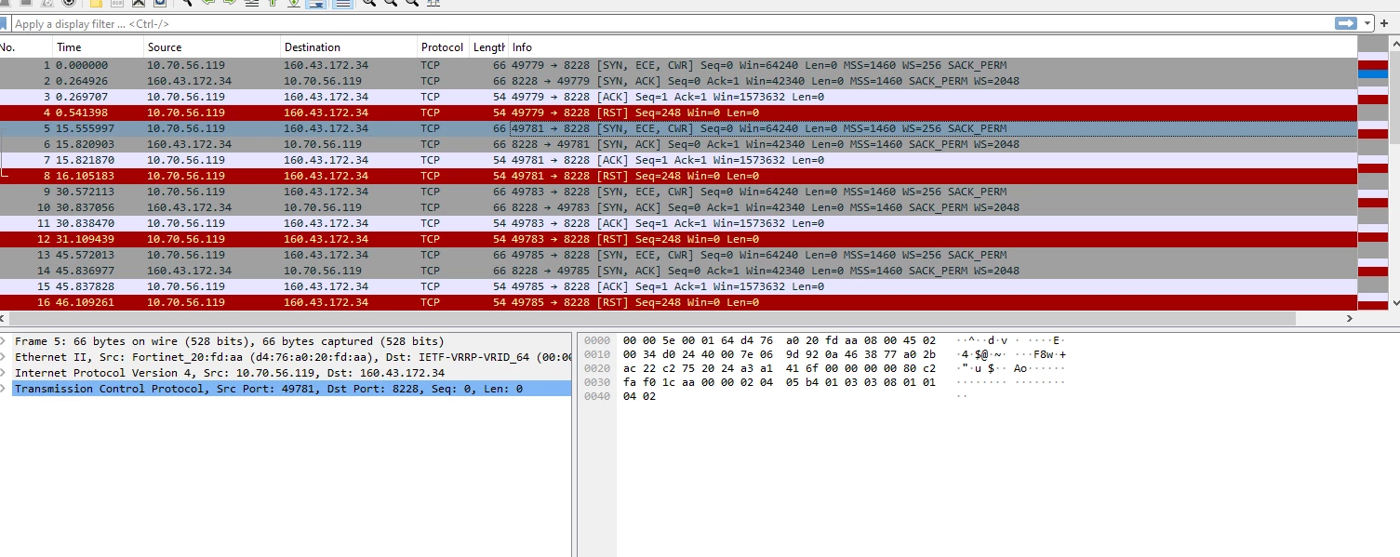
Task: Select packet 9 at time 30.572113
Action: pyautogui.click(x=678, y=192)
